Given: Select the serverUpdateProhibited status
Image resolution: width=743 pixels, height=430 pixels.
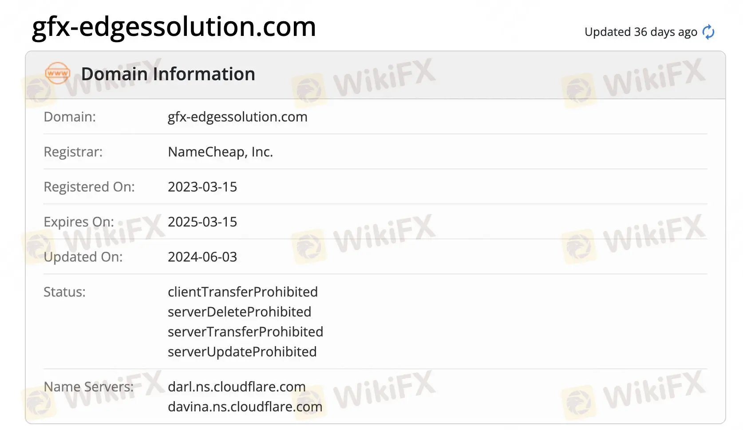Looking at the screenshot, I should click(242, 352).
